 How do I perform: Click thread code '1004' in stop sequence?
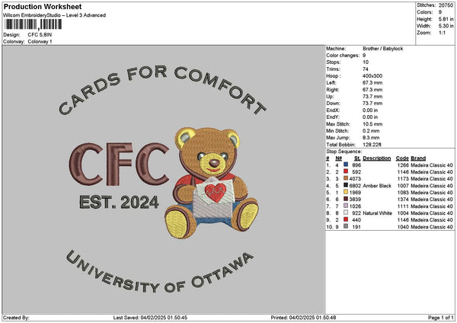pyautogui.click(x=403, y=213)
